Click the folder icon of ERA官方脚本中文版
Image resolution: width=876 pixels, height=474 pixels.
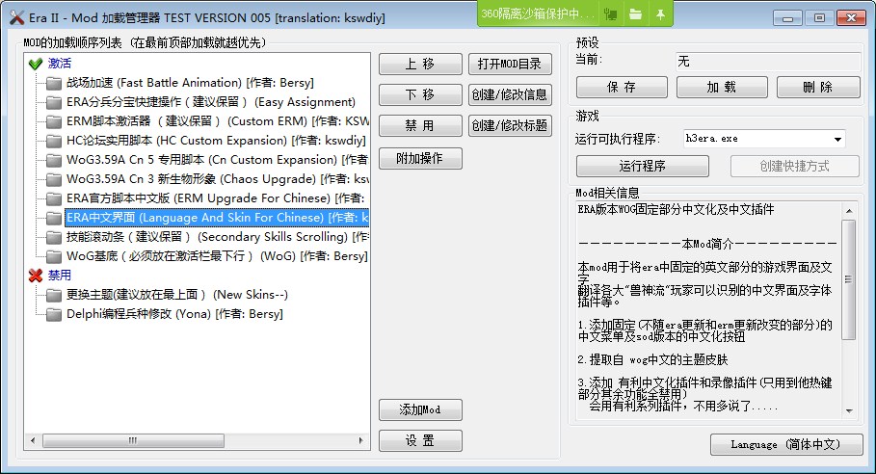(x=54, y=198)
